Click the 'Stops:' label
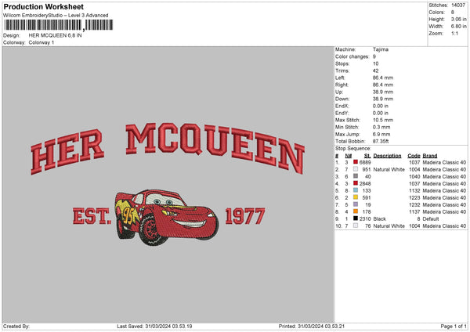 pyautogui.click(x=342, y=63)
